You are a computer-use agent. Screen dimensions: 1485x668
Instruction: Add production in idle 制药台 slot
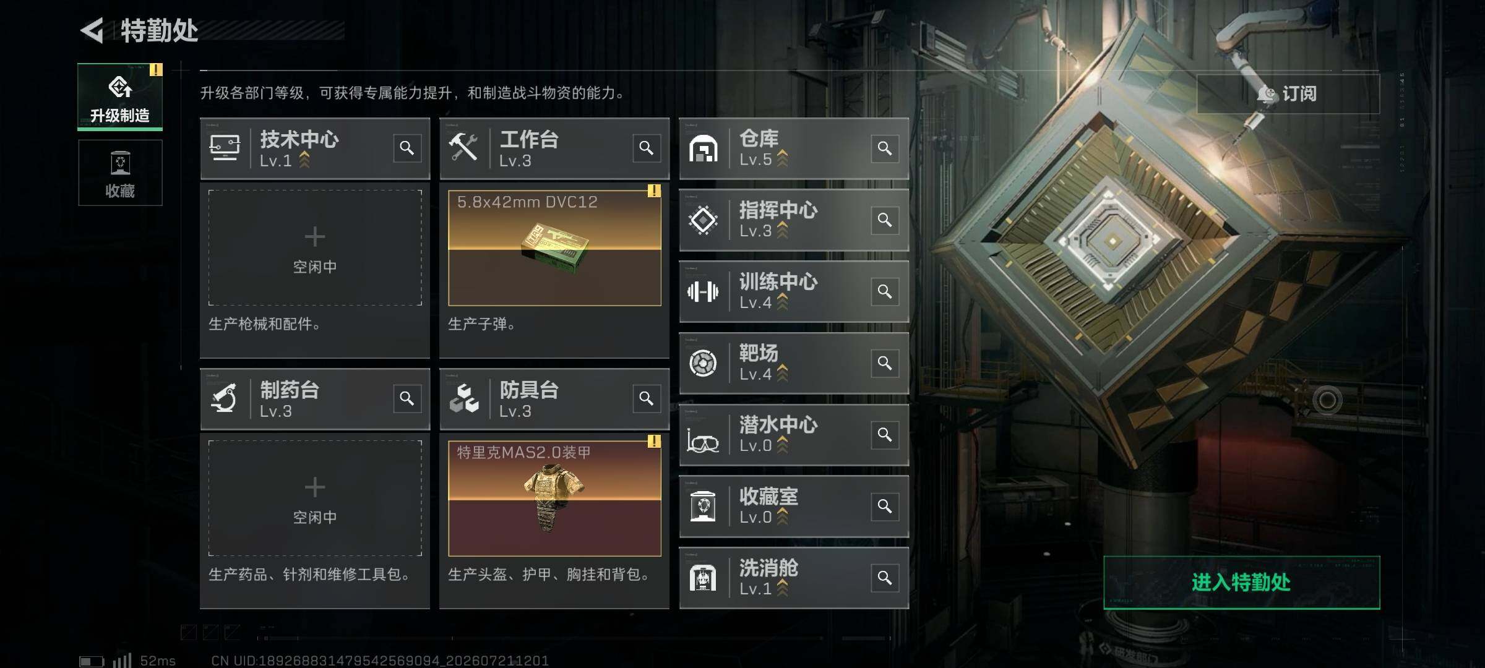315,498
